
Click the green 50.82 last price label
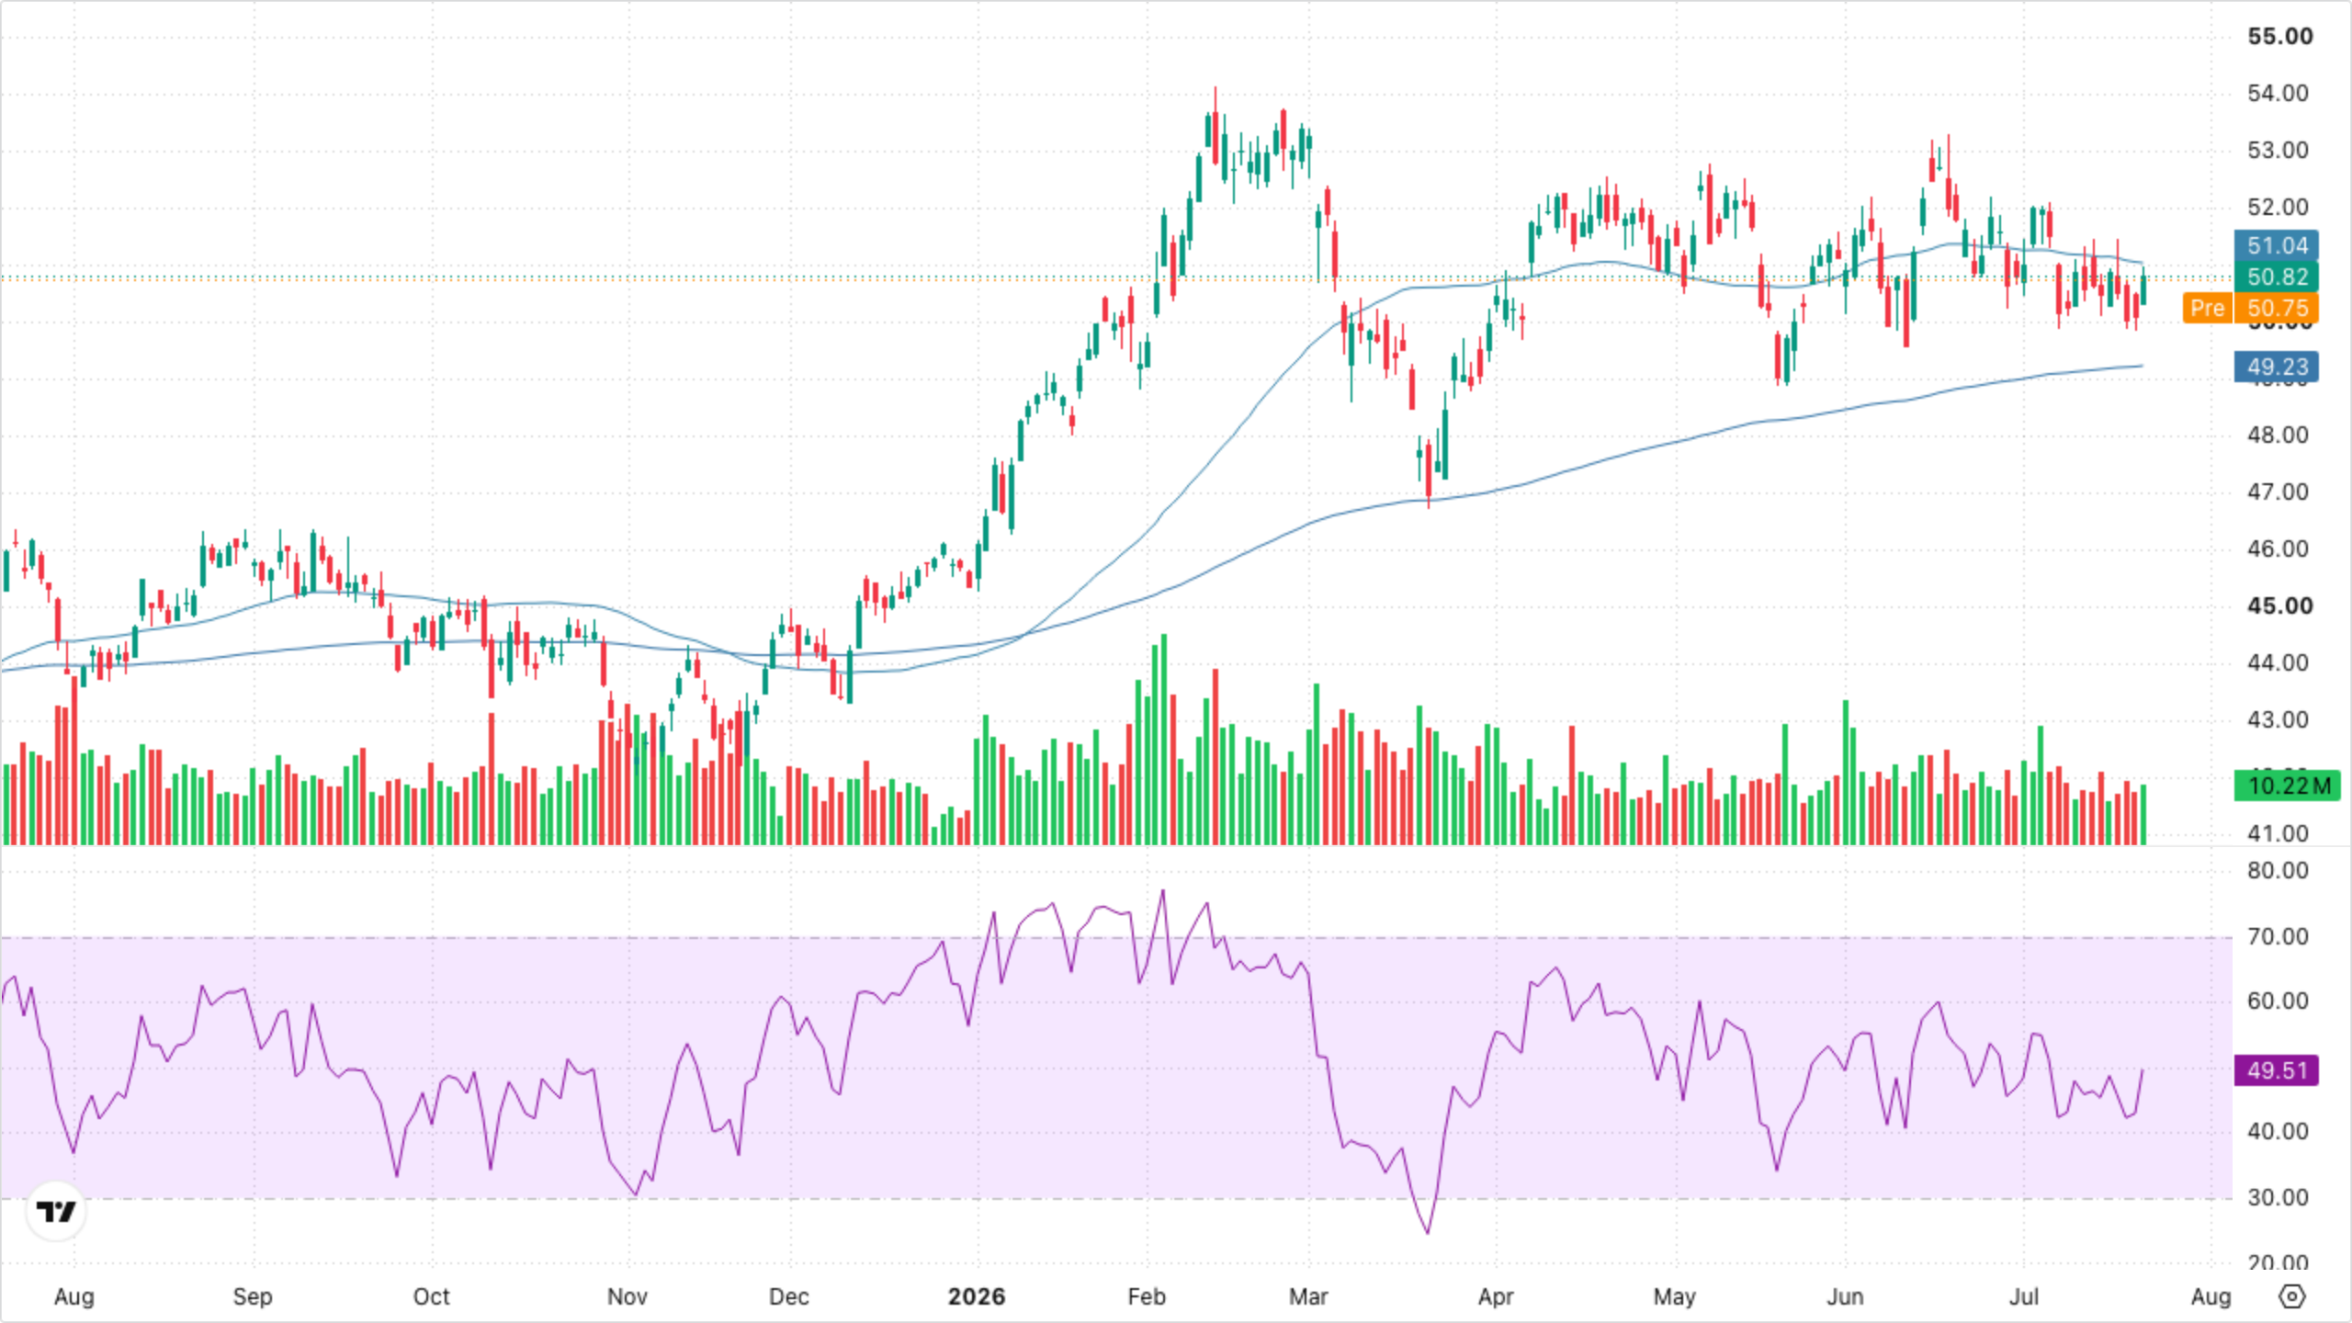point(2277,277)
